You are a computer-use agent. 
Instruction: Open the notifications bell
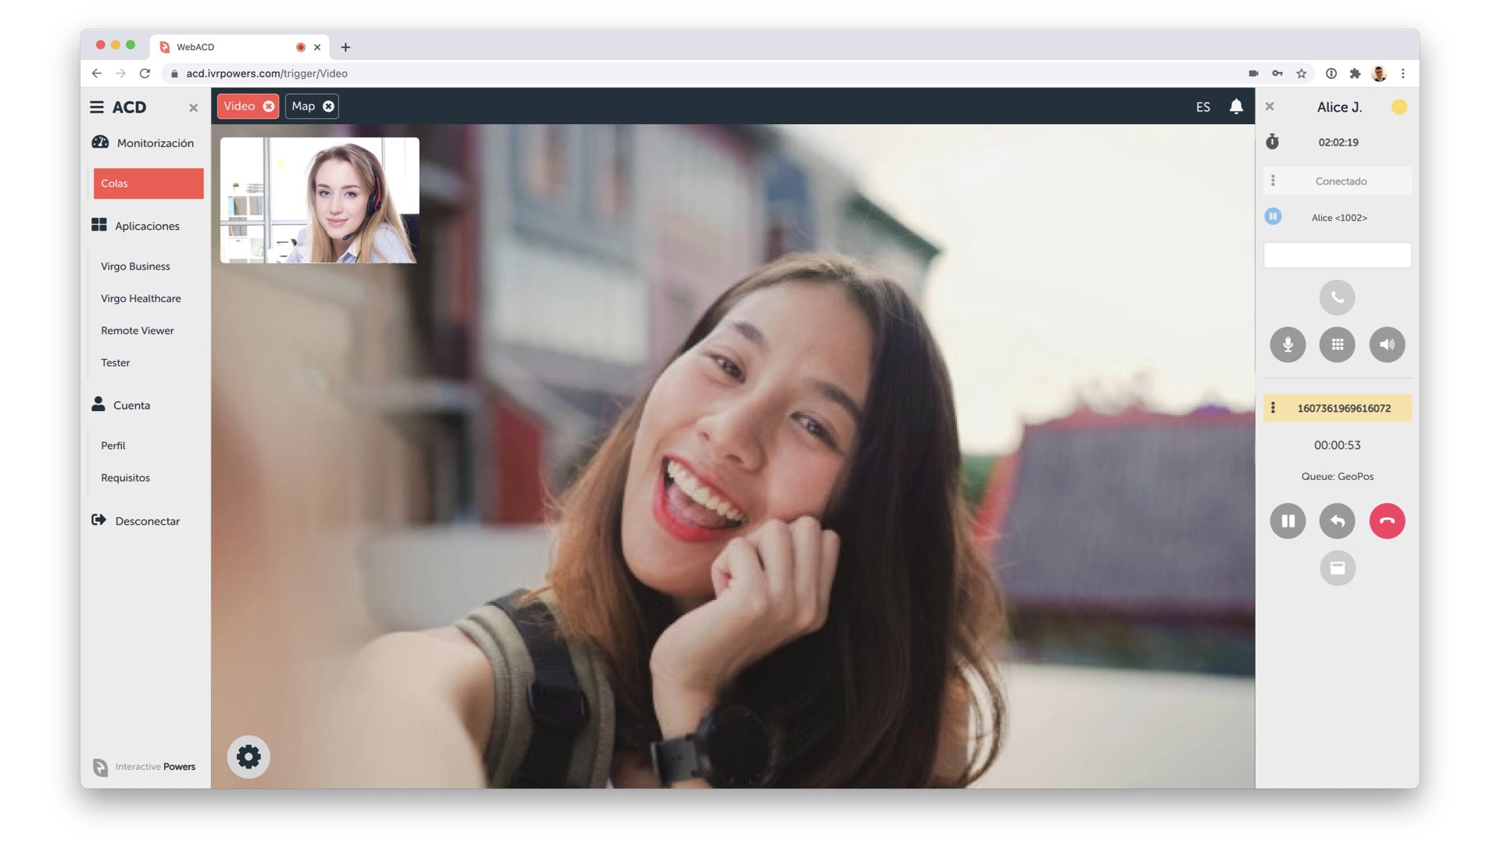[1236, 106]
